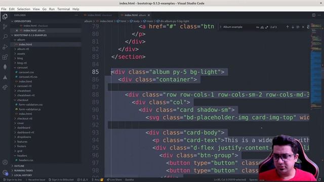The image size is (324, 182).
Task: Toggle Use Regular Expression in find widget
Action: [x=267, y=27]
